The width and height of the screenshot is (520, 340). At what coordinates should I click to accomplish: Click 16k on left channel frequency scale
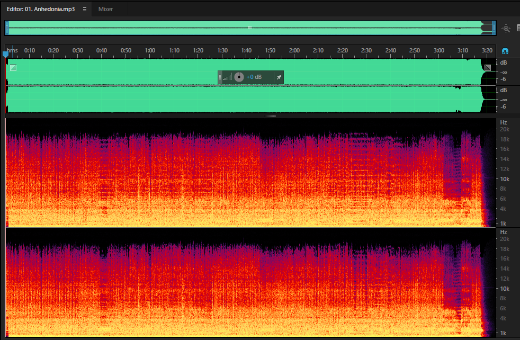point(505,149)
